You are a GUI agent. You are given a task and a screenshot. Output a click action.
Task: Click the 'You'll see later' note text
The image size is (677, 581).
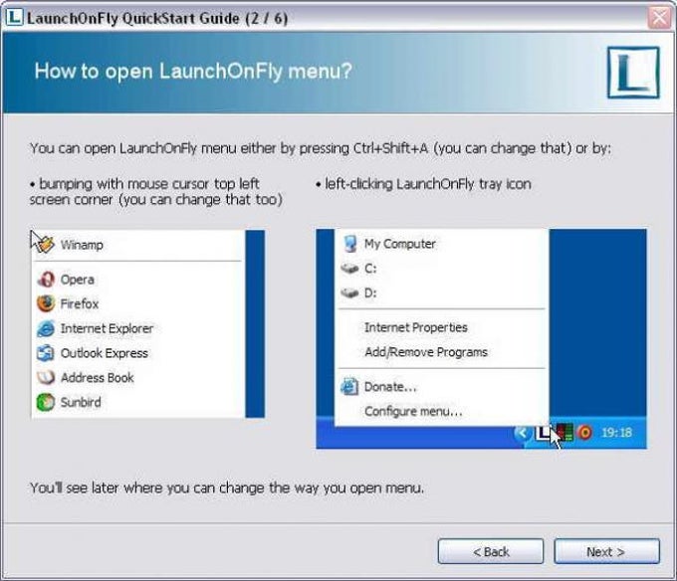pos(227,487)
